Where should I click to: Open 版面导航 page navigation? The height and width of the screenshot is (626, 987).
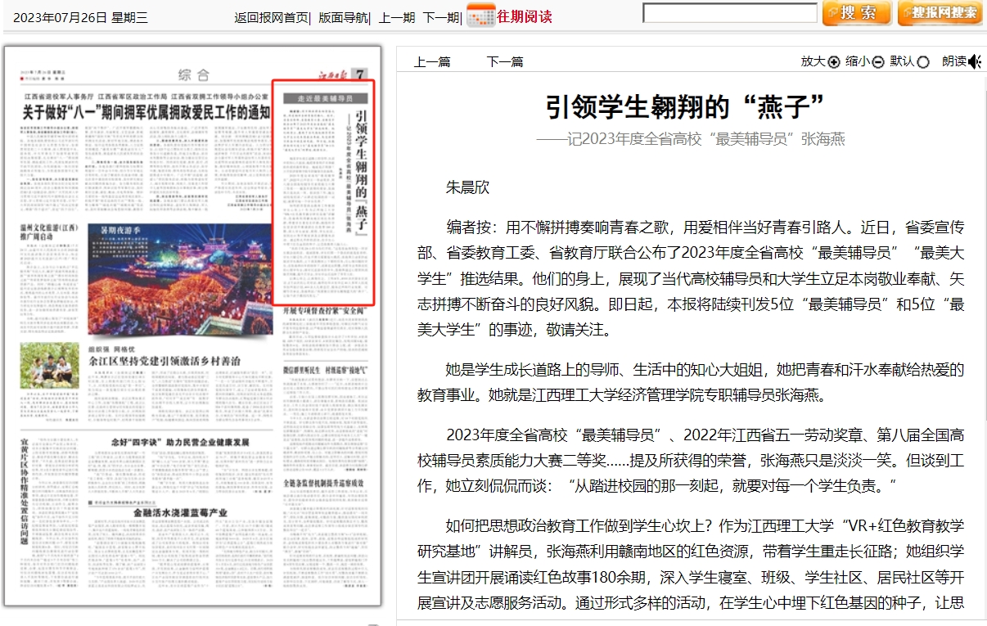tap(343, 17)
